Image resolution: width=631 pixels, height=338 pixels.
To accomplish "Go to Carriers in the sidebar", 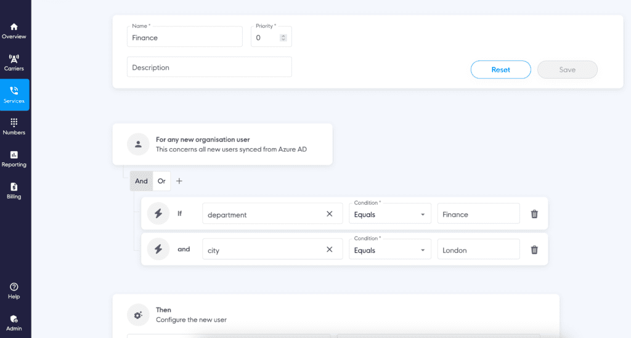I will pyautogui.click(x=14, y=63).
